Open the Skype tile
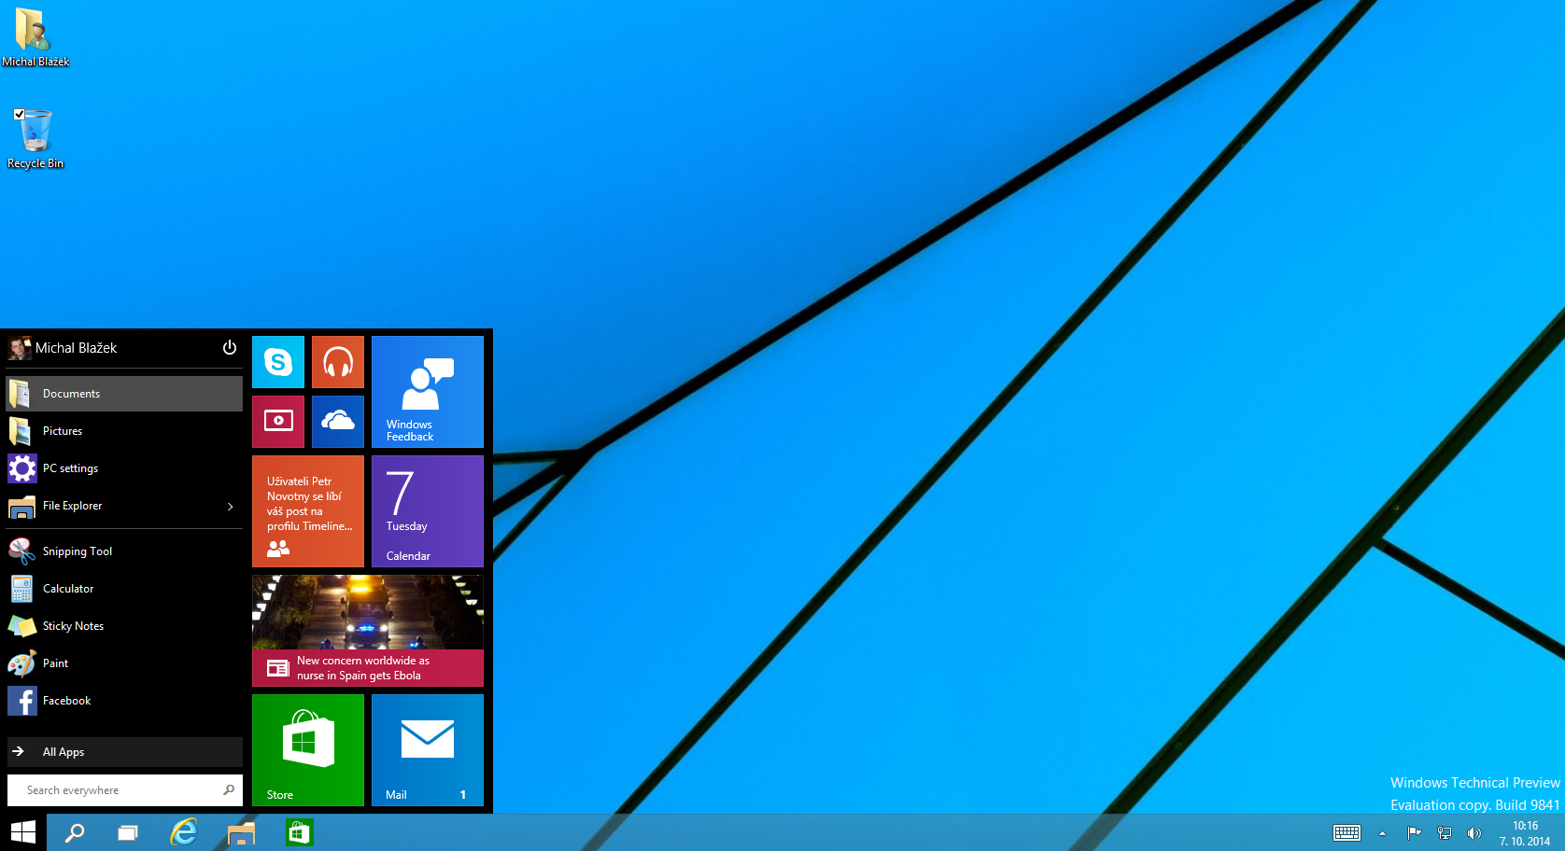The image size is (1565, 851). pos(278,362)
